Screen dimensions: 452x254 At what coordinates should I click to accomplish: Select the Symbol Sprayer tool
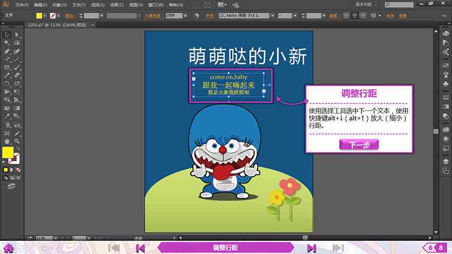click(x=7, y=125)
